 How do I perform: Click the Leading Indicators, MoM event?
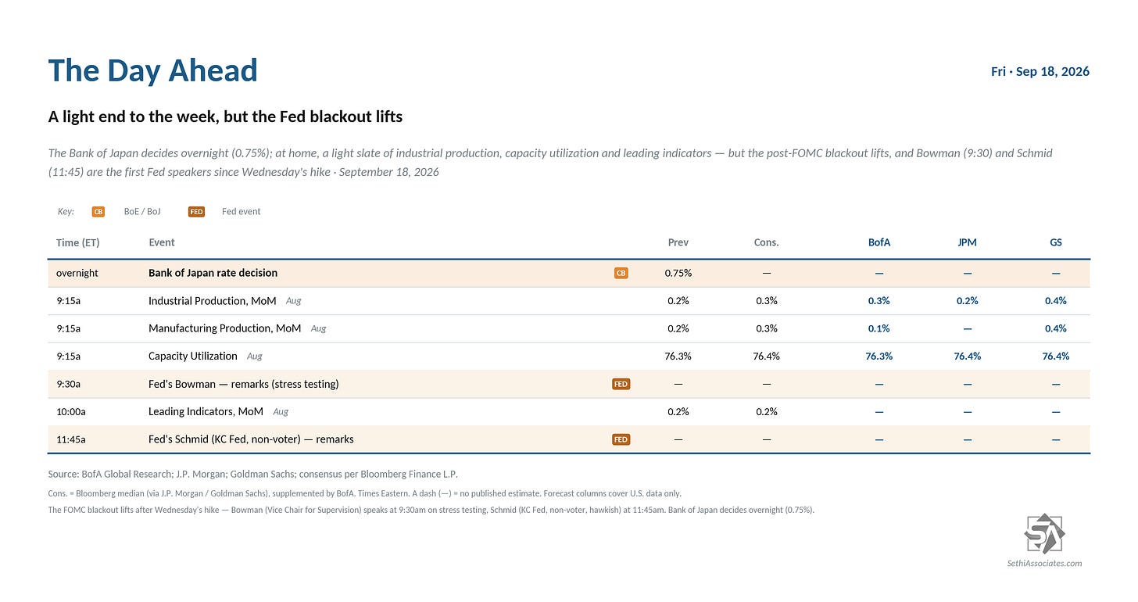click(x=206, y=411)
